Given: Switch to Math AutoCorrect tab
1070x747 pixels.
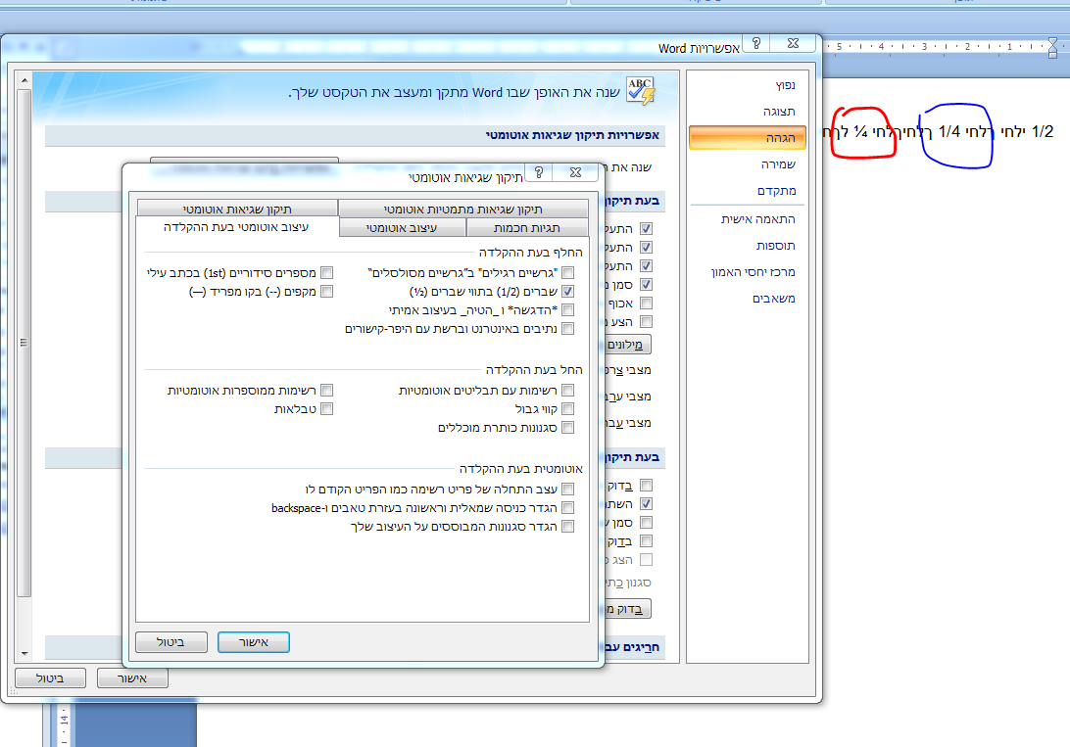Looking at the screenshot, I should coord(463,209).
